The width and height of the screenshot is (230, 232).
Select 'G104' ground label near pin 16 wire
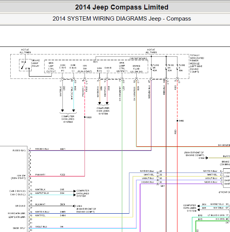tap(79, 206)
